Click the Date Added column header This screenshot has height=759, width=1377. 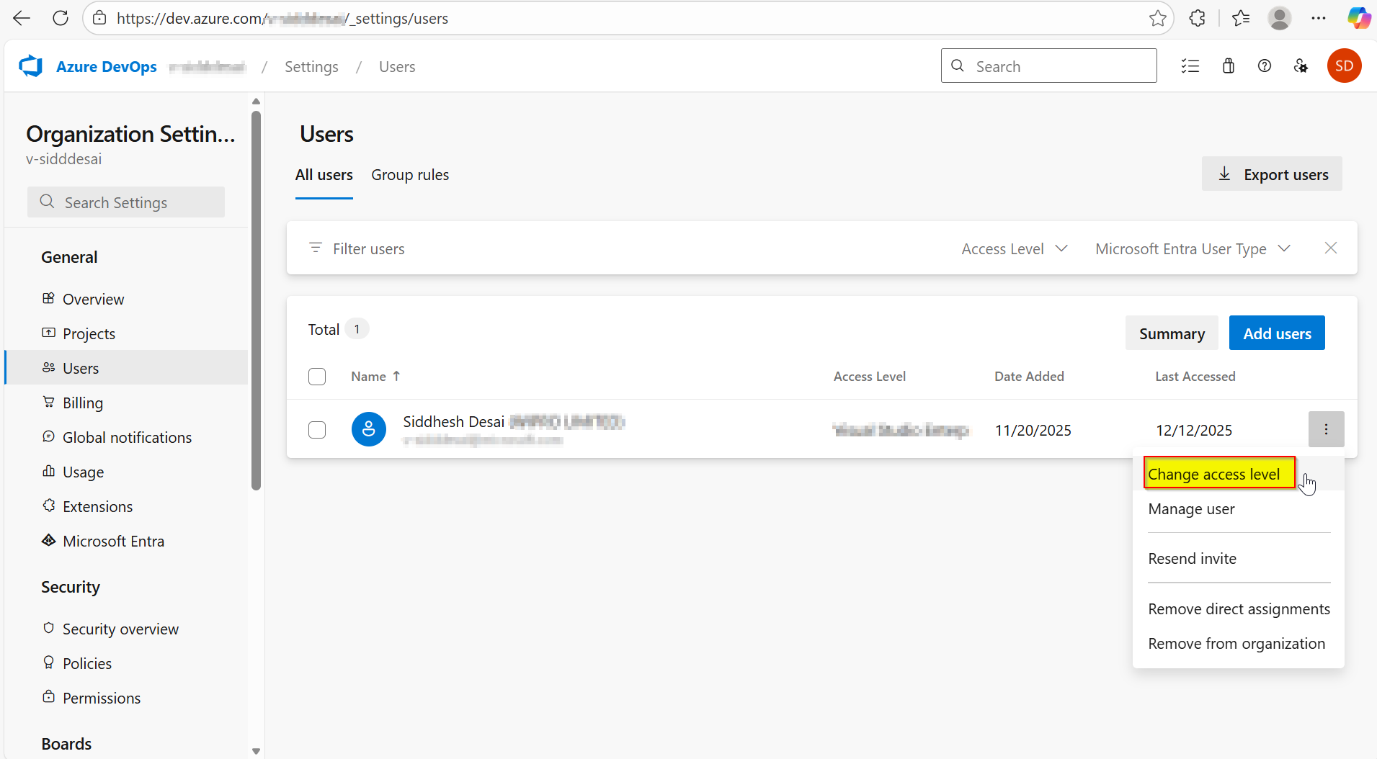coord(1029,377)
